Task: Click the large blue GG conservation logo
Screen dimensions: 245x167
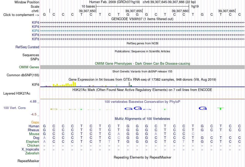Action: coord(133,108)
